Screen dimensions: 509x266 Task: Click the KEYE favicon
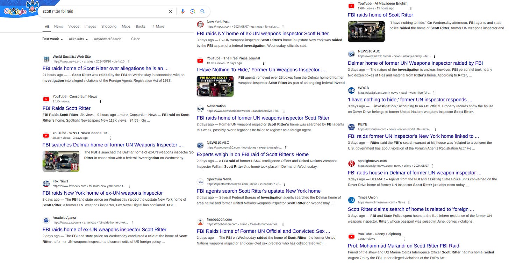[x=351, y=127]
